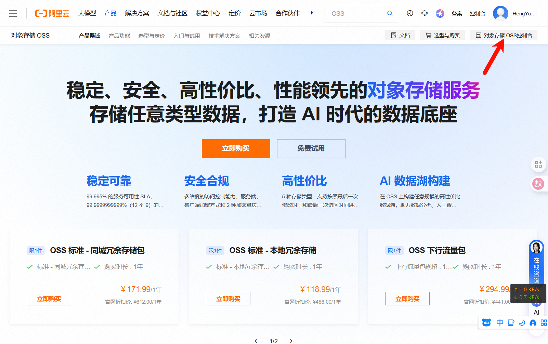The width and height of the screenshot is (548, 344).
Task: Click the shopping cart icon in 选型与购买
Action: [428, 35]
